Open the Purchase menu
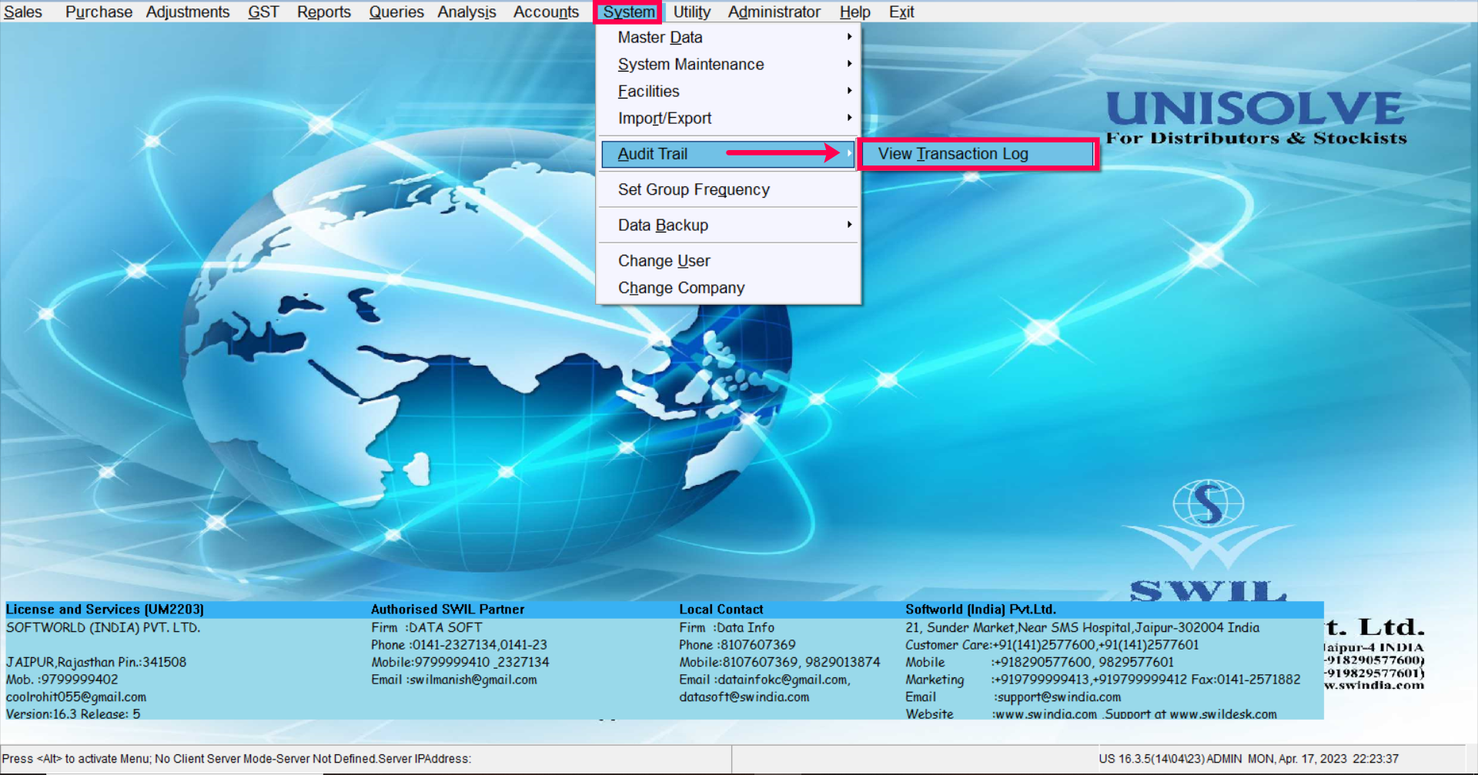 [99, 12]
